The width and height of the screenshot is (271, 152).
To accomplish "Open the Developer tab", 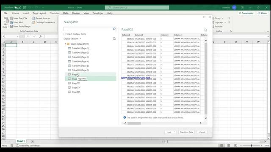I will click(x=98, y=13).
